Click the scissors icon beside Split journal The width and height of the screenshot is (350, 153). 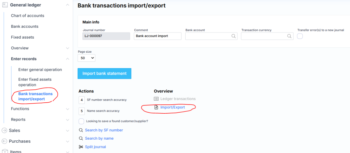81,147
